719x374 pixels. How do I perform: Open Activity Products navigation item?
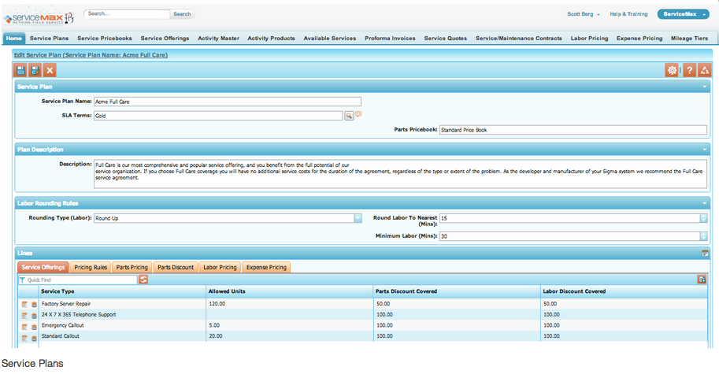(x=272, y=39)
